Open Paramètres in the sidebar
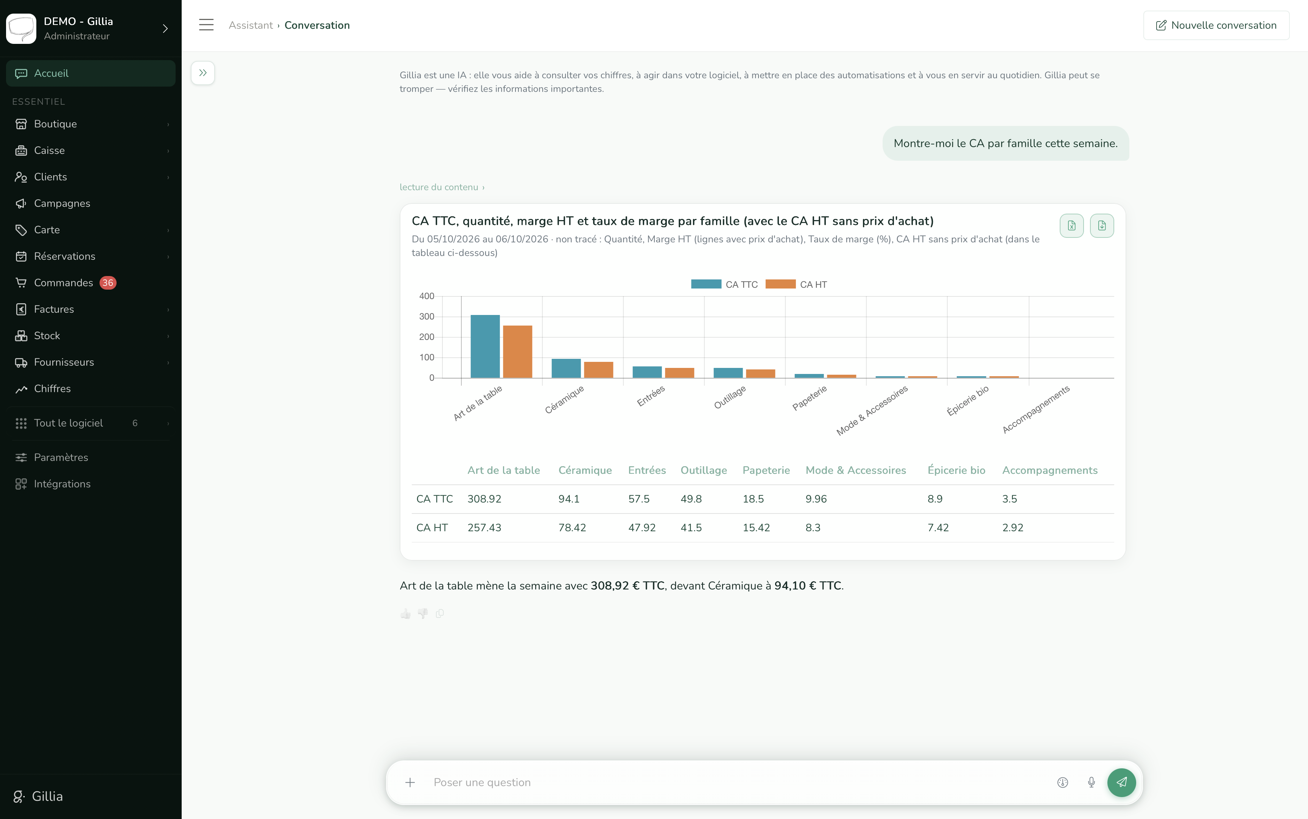 point(90,457)
